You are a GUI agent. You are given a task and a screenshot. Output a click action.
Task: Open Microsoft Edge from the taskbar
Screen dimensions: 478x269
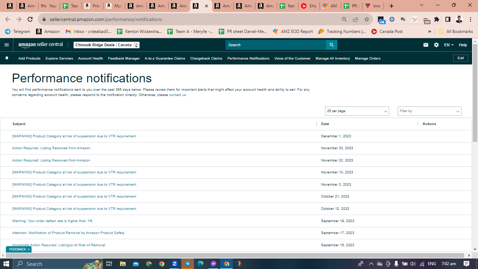201,264
